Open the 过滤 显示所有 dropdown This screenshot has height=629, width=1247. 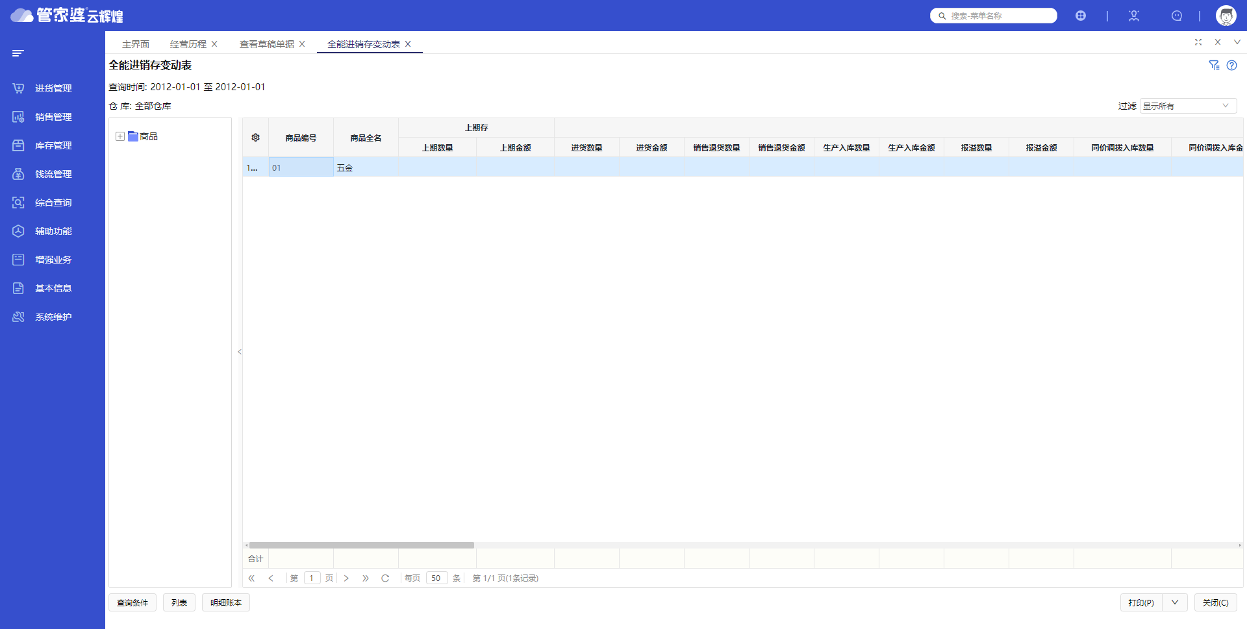click(1188, 106)
